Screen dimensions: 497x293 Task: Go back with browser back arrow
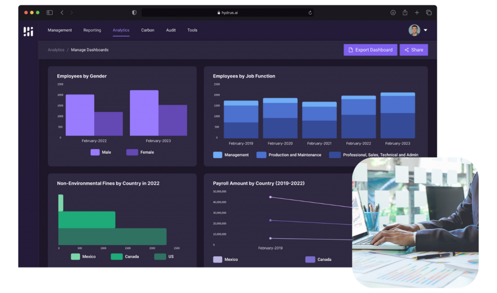pyautogui.click(x=62, y=13)
